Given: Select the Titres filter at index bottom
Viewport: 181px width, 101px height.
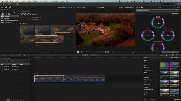Looking at the screenshot, I should (x=21, y=100).
